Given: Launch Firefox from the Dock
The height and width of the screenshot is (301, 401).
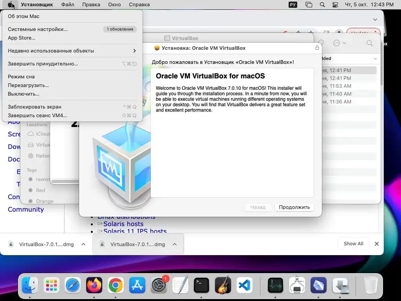Looking at the screenshot, I should point(94,285).
